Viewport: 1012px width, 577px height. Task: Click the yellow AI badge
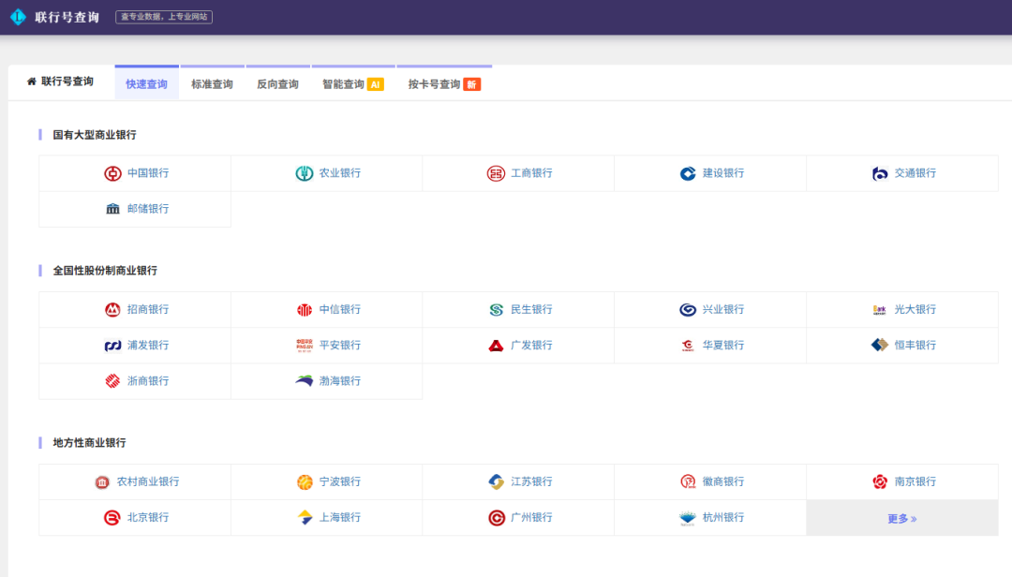(376, 84)
